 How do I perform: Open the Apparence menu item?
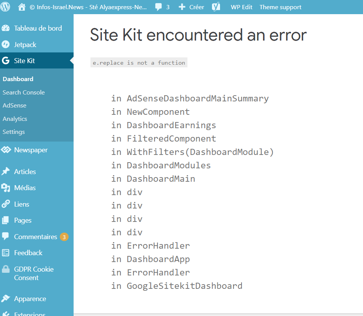tap(30, 299)
